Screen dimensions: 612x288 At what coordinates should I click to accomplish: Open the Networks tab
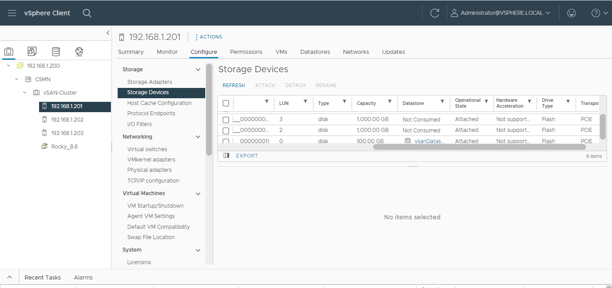pyautogui.click(x=356, y=52)
